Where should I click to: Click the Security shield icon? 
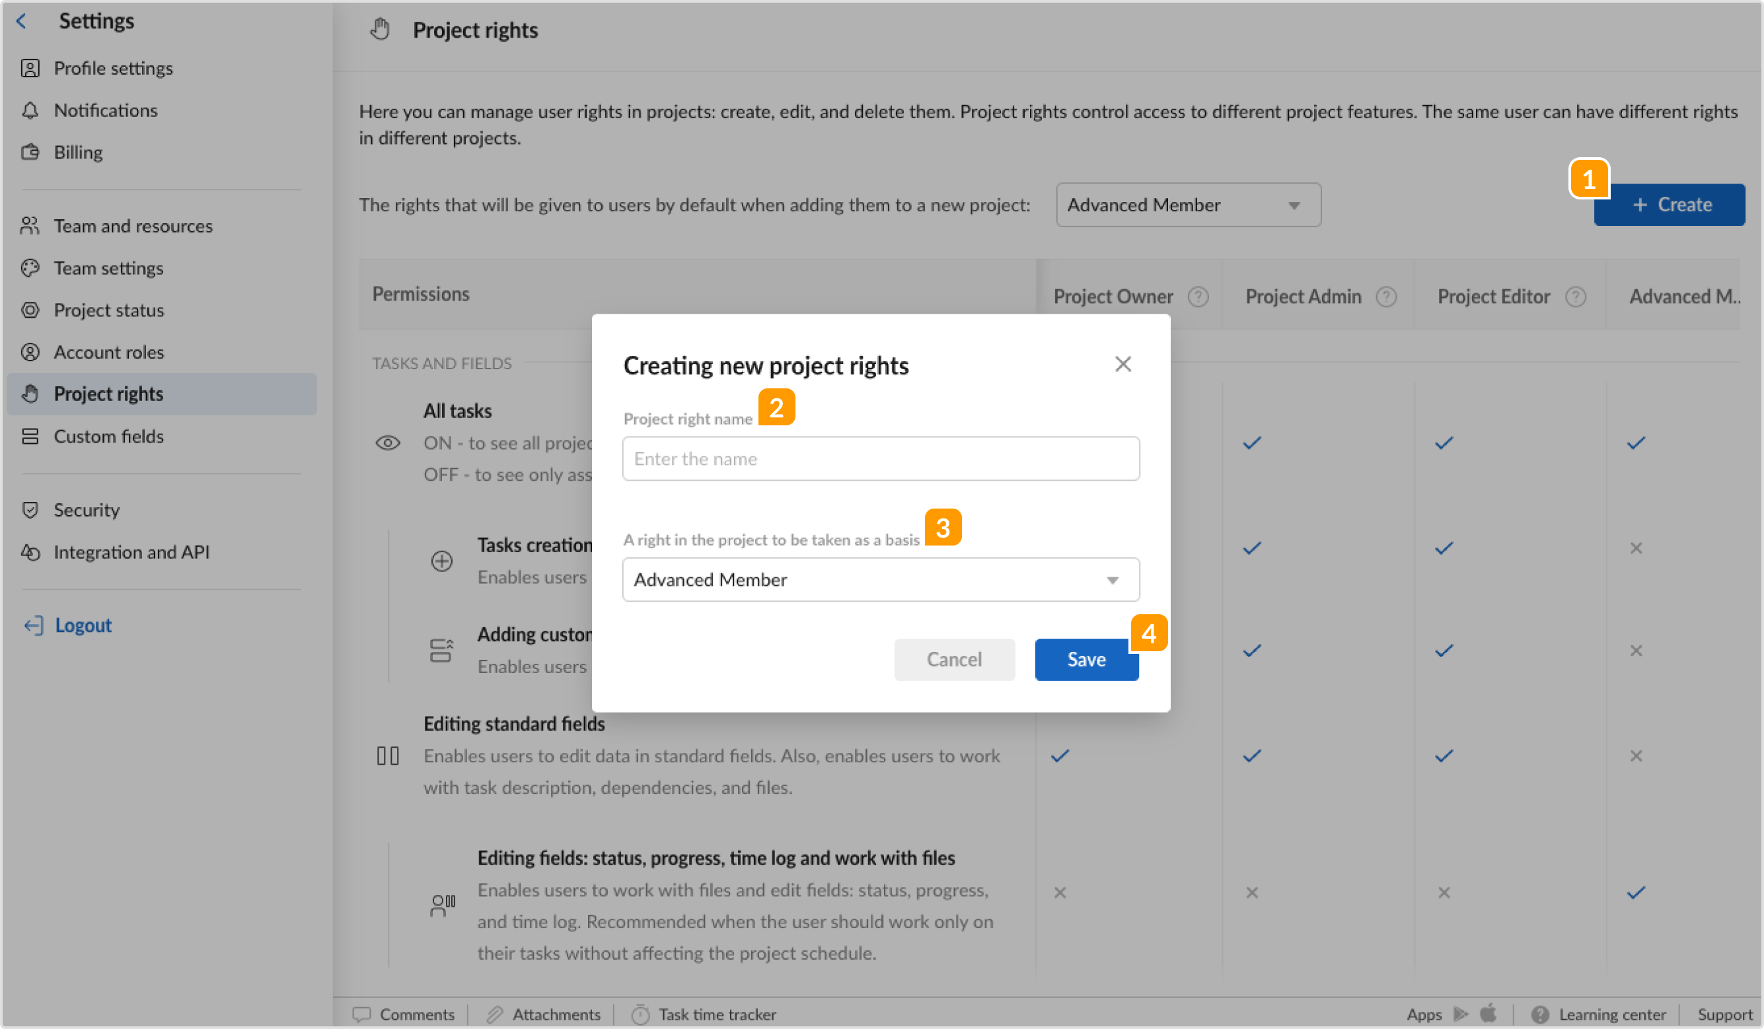coord(30,510)
